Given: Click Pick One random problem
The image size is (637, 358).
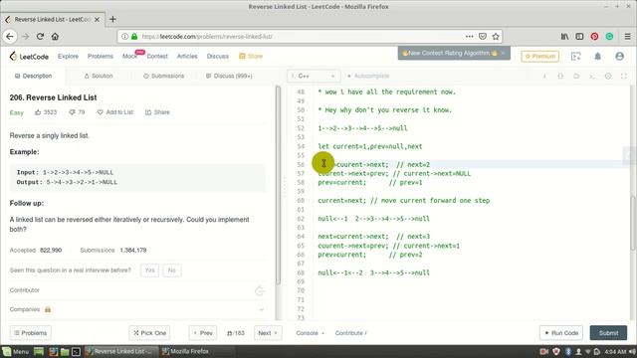Looking at the screenshot, I should click(x=149, y=333).
